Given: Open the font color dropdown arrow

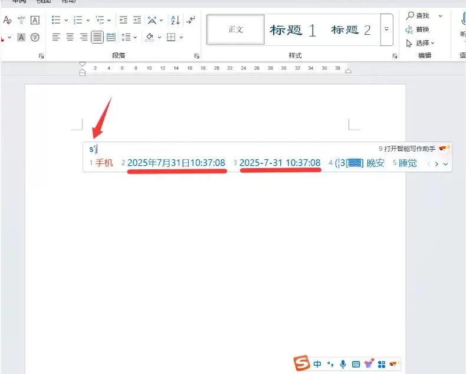Looking at the screenshot, I should [9, 38].
